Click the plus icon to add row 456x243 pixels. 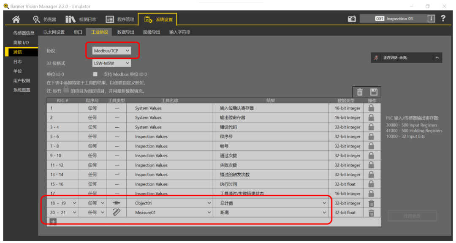tap(53, 221)
